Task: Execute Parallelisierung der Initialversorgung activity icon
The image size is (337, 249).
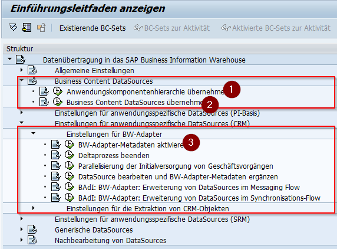Action: [x=70, y=165]
